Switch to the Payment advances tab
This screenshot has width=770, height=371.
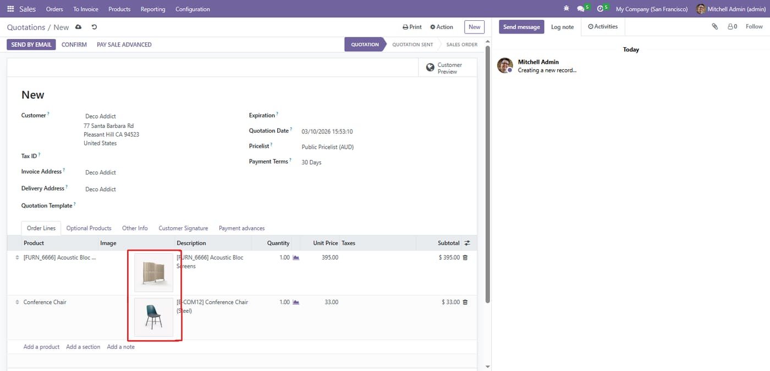[242, 228]
